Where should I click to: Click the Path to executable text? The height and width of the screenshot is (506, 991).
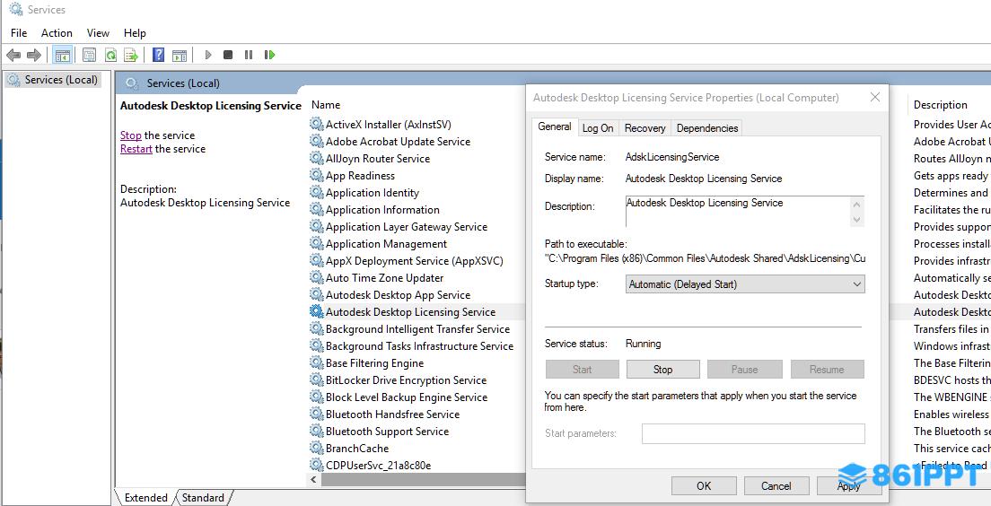(x=705, y=258)
